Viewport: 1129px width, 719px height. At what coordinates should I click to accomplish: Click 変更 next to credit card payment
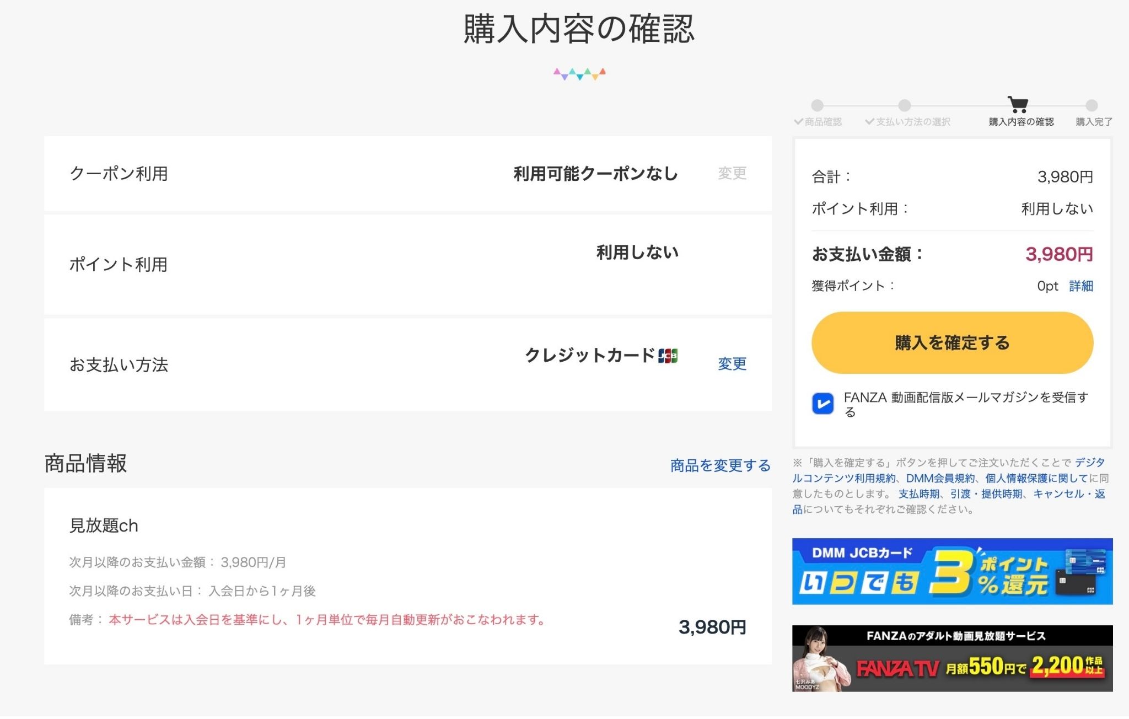pos(732,364)
